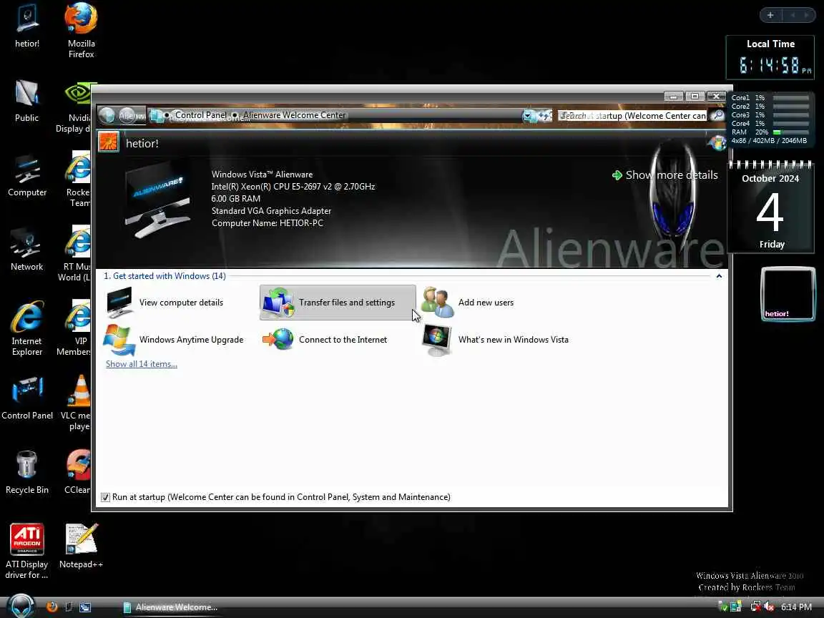824x618 pixels.
Task: Launch Internet Explorer from the desktop
Action: [26, 329]
